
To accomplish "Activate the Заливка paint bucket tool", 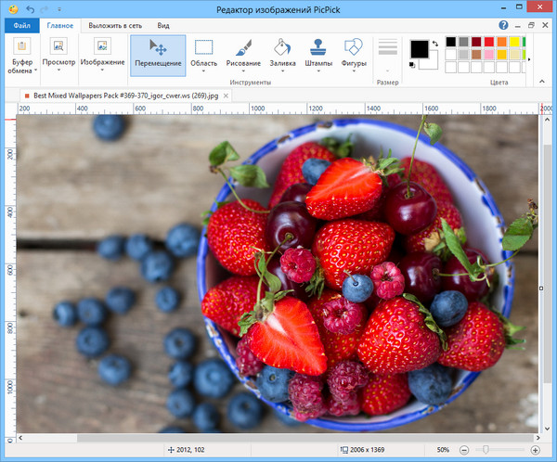I will (281, 55).
